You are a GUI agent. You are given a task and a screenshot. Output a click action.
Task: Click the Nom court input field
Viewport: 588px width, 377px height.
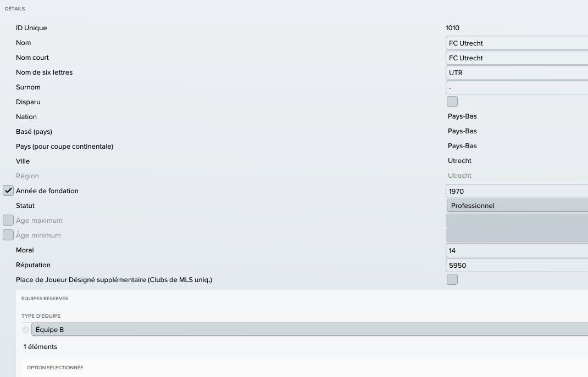[517, 58]
